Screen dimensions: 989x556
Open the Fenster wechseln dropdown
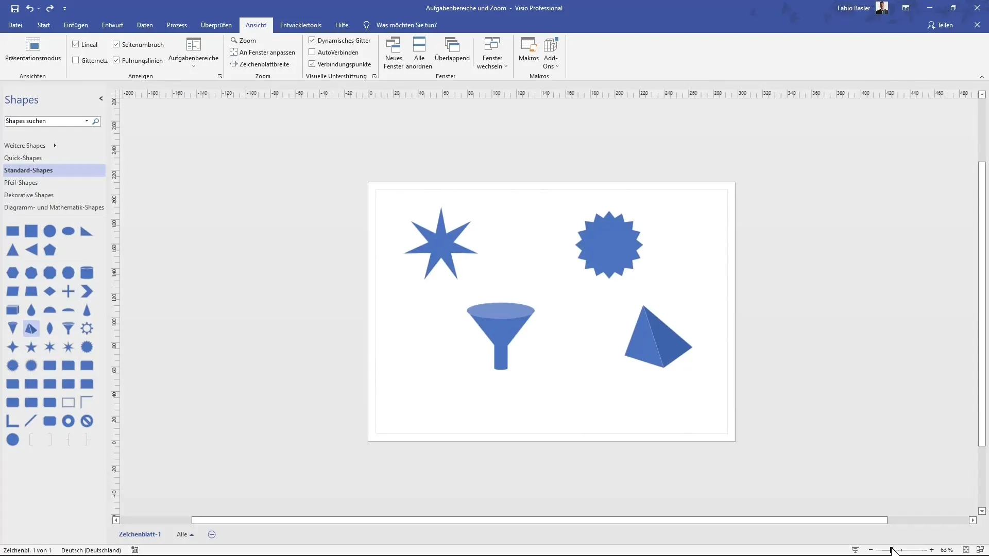click(492, 53)
